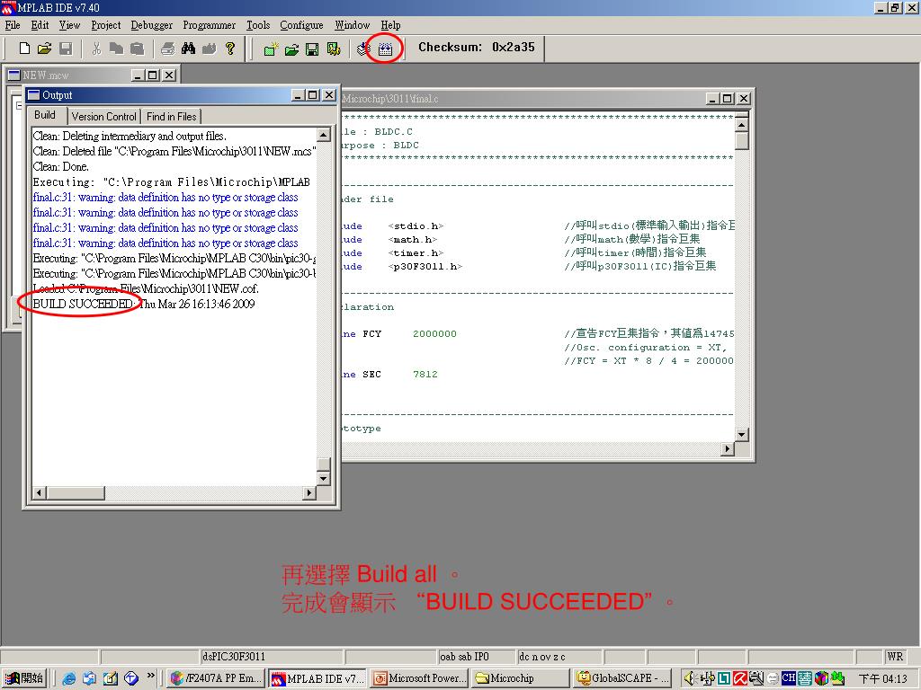Click final.c editor vertical scroll down arrow
Viewport: 921px width, 690px height.
742,435
